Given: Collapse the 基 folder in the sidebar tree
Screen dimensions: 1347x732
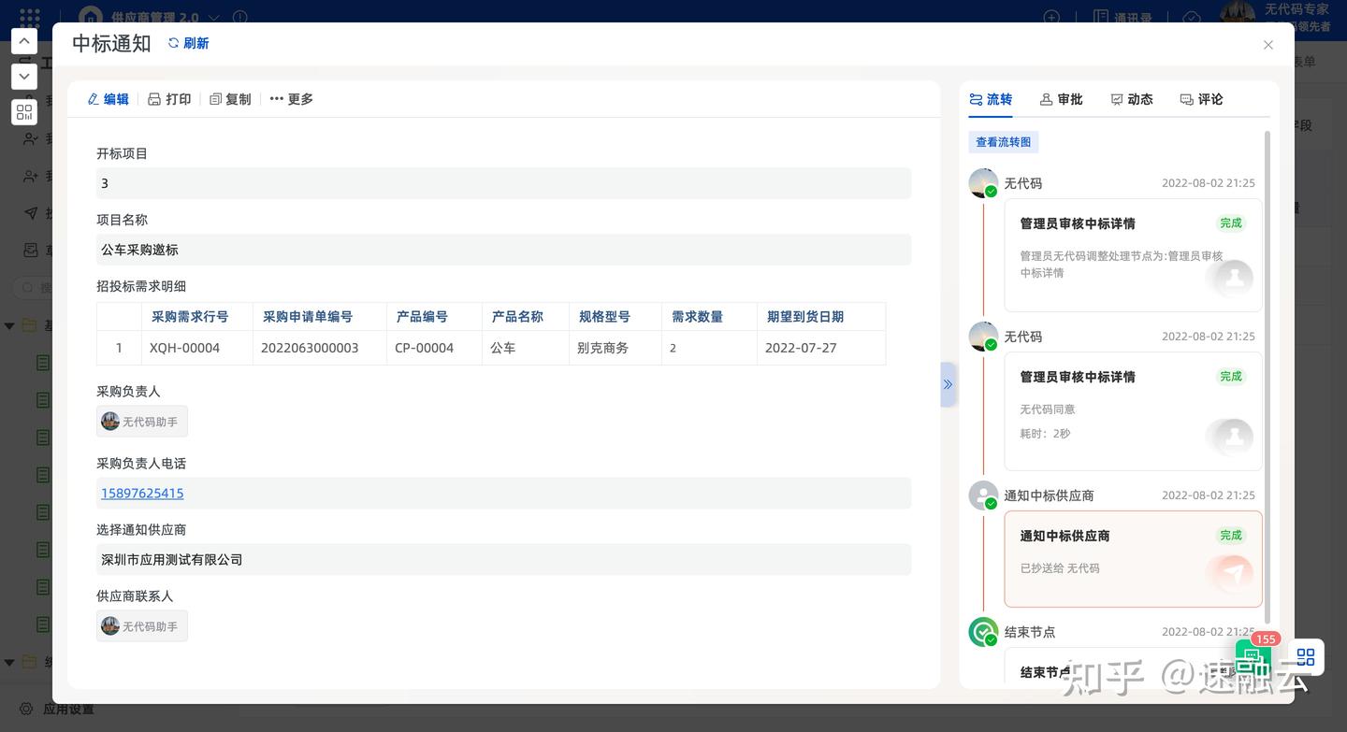Looking at the screenshot, I should click(9, 324).
